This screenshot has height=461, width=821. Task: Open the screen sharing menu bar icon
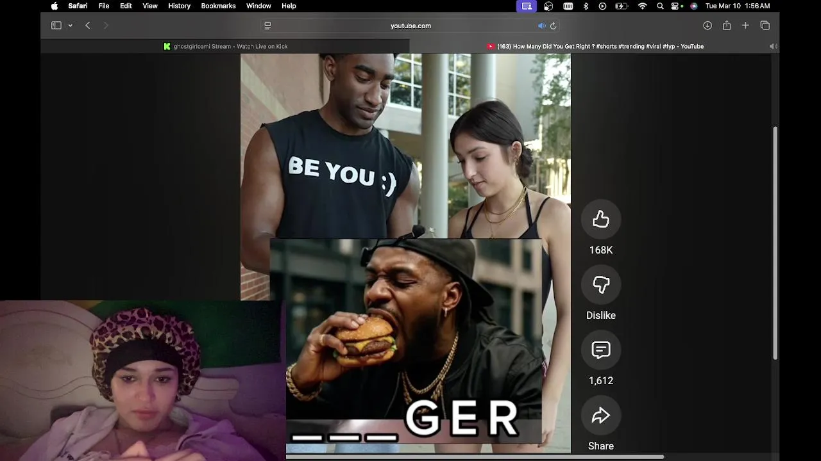click(527, 6)
